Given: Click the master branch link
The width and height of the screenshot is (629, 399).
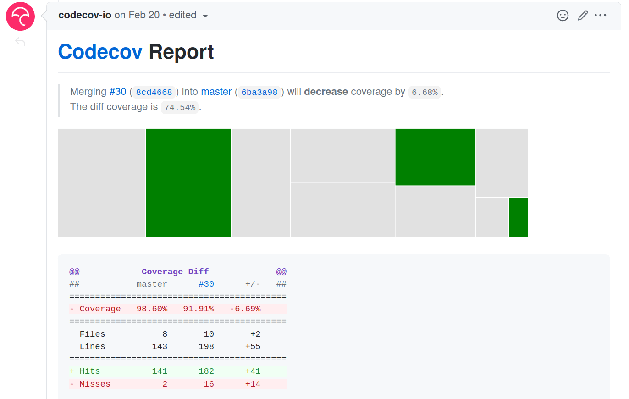Looking at the screenshot, I should click(x=216, y=91).
